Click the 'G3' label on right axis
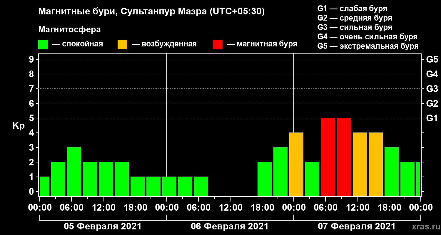Image resolution: width=441 pixels, height=235 pixels. (x=432, y=89)
